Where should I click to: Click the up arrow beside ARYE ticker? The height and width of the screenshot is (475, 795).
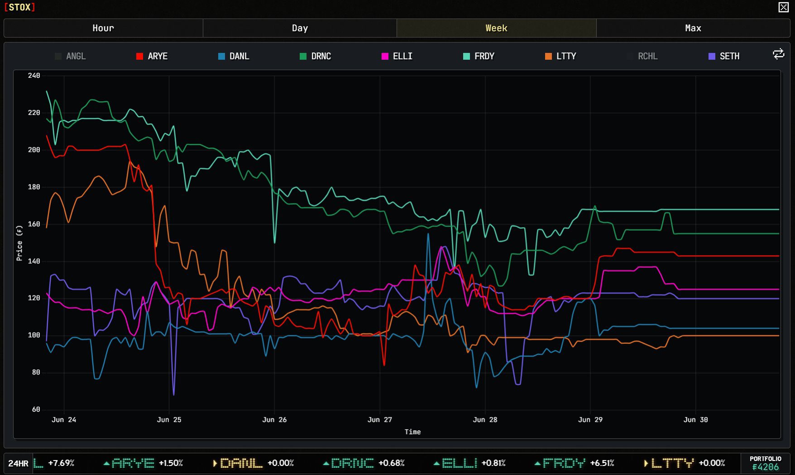(x=106, y=463)
